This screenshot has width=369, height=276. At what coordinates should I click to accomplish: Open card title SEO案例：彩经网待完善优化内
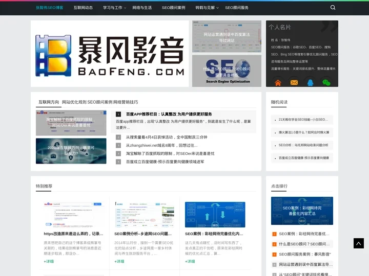pyautogui.click(x=214, y=234)
